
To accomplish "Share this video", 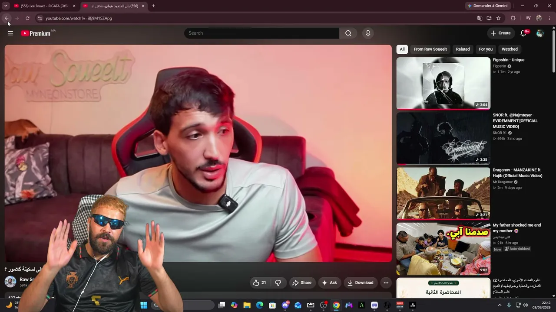I will click(x=301, y=283).
